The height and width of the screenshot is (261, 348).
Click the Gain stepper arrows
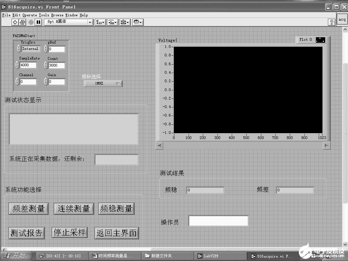(x=46, y=82)
